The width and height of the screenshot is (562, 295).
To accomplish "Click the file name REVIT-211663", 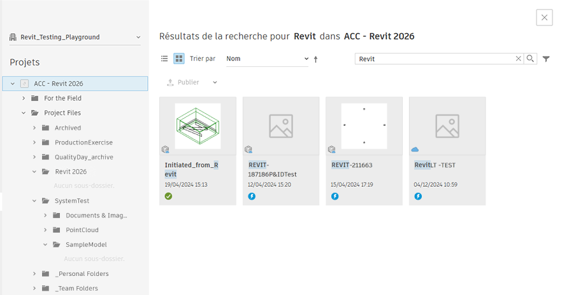I will [x=352, y=165].
